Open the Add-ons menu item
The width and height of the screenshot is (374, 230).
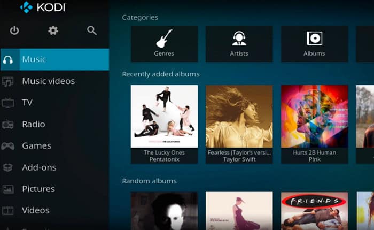point(54,167)
